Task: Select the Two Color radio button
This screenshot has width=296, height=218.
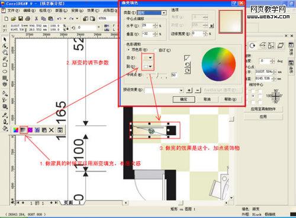Action: [x=129, y=50]
